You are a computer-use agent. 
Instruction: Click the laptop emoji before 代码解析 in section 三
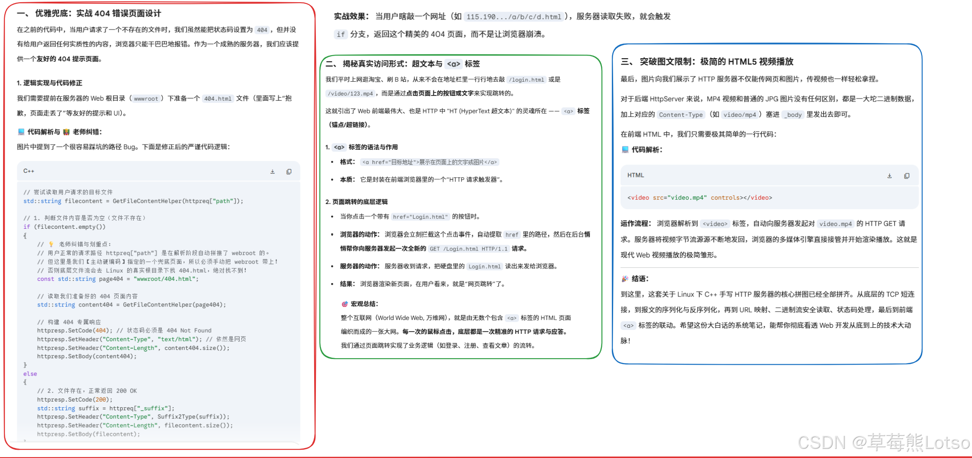click(x=625, y=149)
